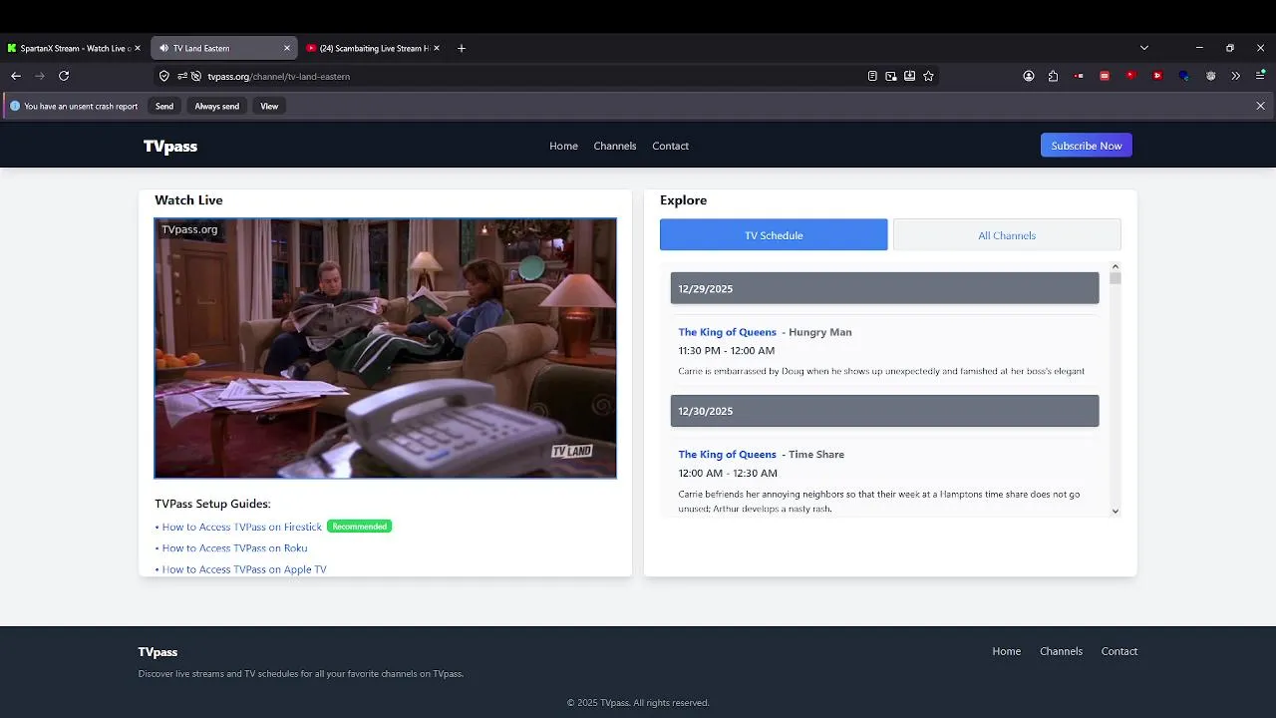Go back with the browser back arrow
The height and width of the screenshot is (718, 1276).
tap(16, 76)
